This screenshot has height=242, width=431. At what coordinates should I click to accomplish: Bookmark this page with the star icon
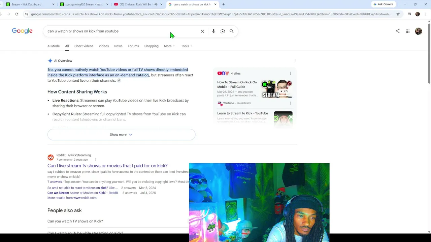398,14
